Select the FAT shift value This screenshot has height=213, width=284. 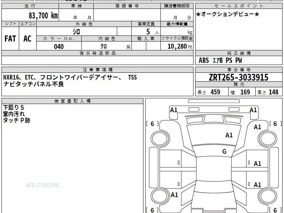[10, 39]
